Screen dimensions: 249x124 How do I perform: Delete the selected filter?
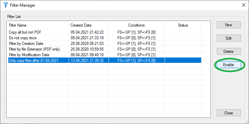click(x=229, y=52)
